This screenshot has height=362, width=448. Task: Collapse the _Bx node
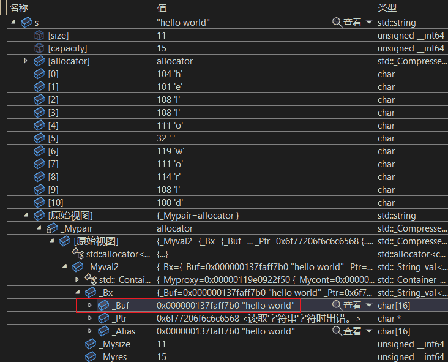78,292
